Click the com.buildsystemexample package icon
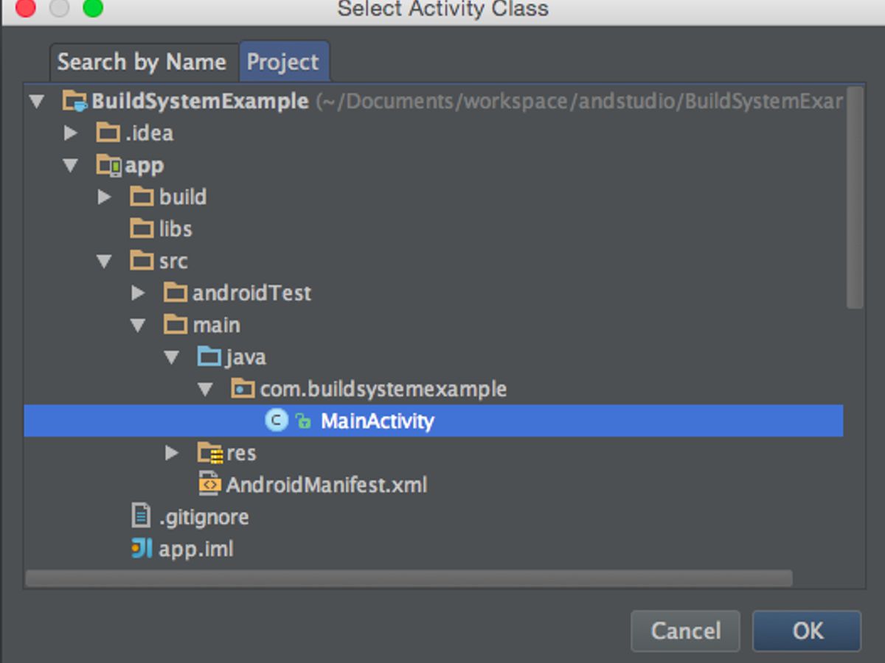 [x=243, y=389]
